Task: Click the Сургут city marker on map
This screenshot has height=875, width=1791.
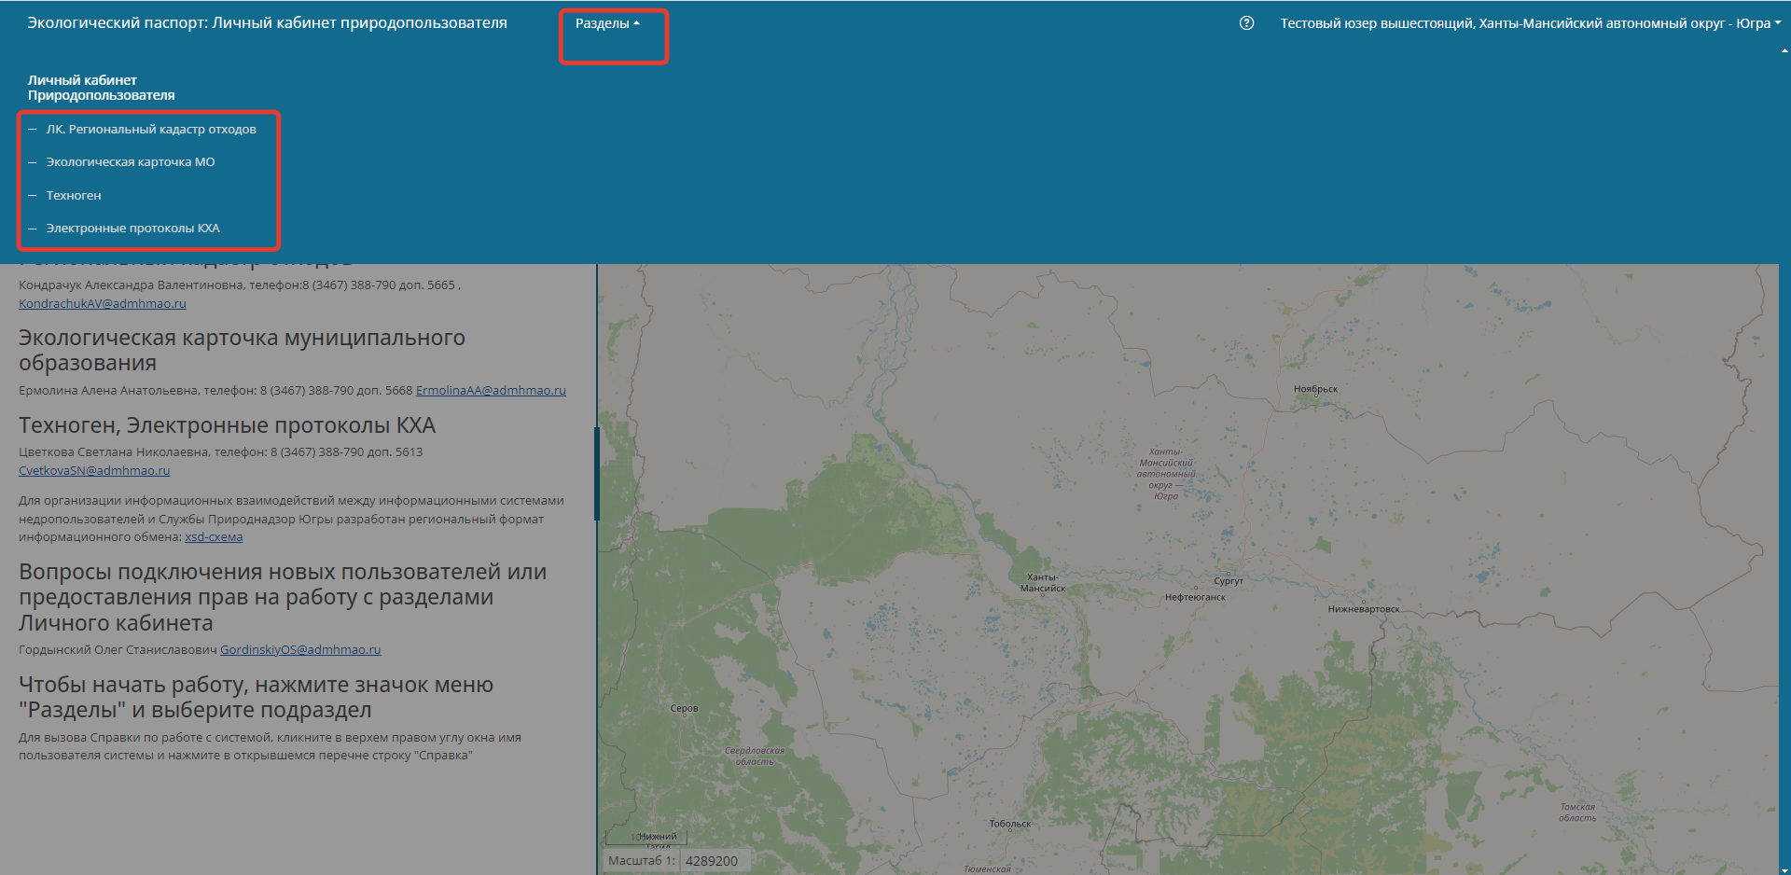Action: click(1229, 578)
